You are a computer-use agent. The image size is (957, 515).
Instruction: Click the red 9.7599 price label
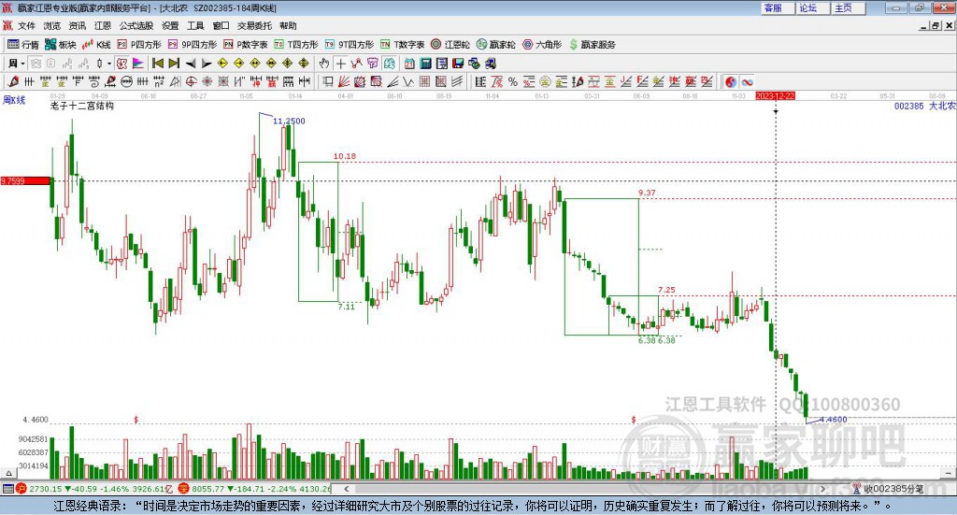click(25, 181)
